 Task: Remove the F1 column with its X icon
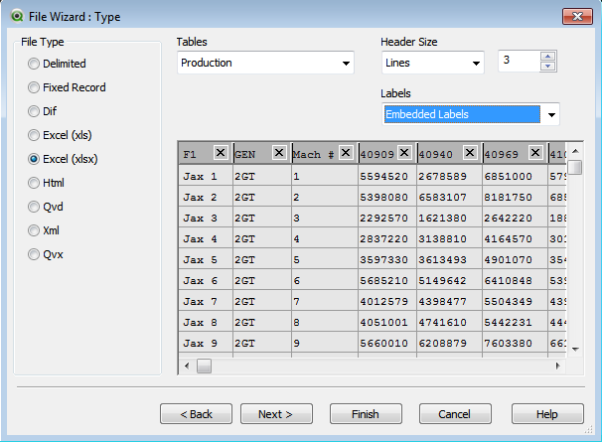pos(220,153)
